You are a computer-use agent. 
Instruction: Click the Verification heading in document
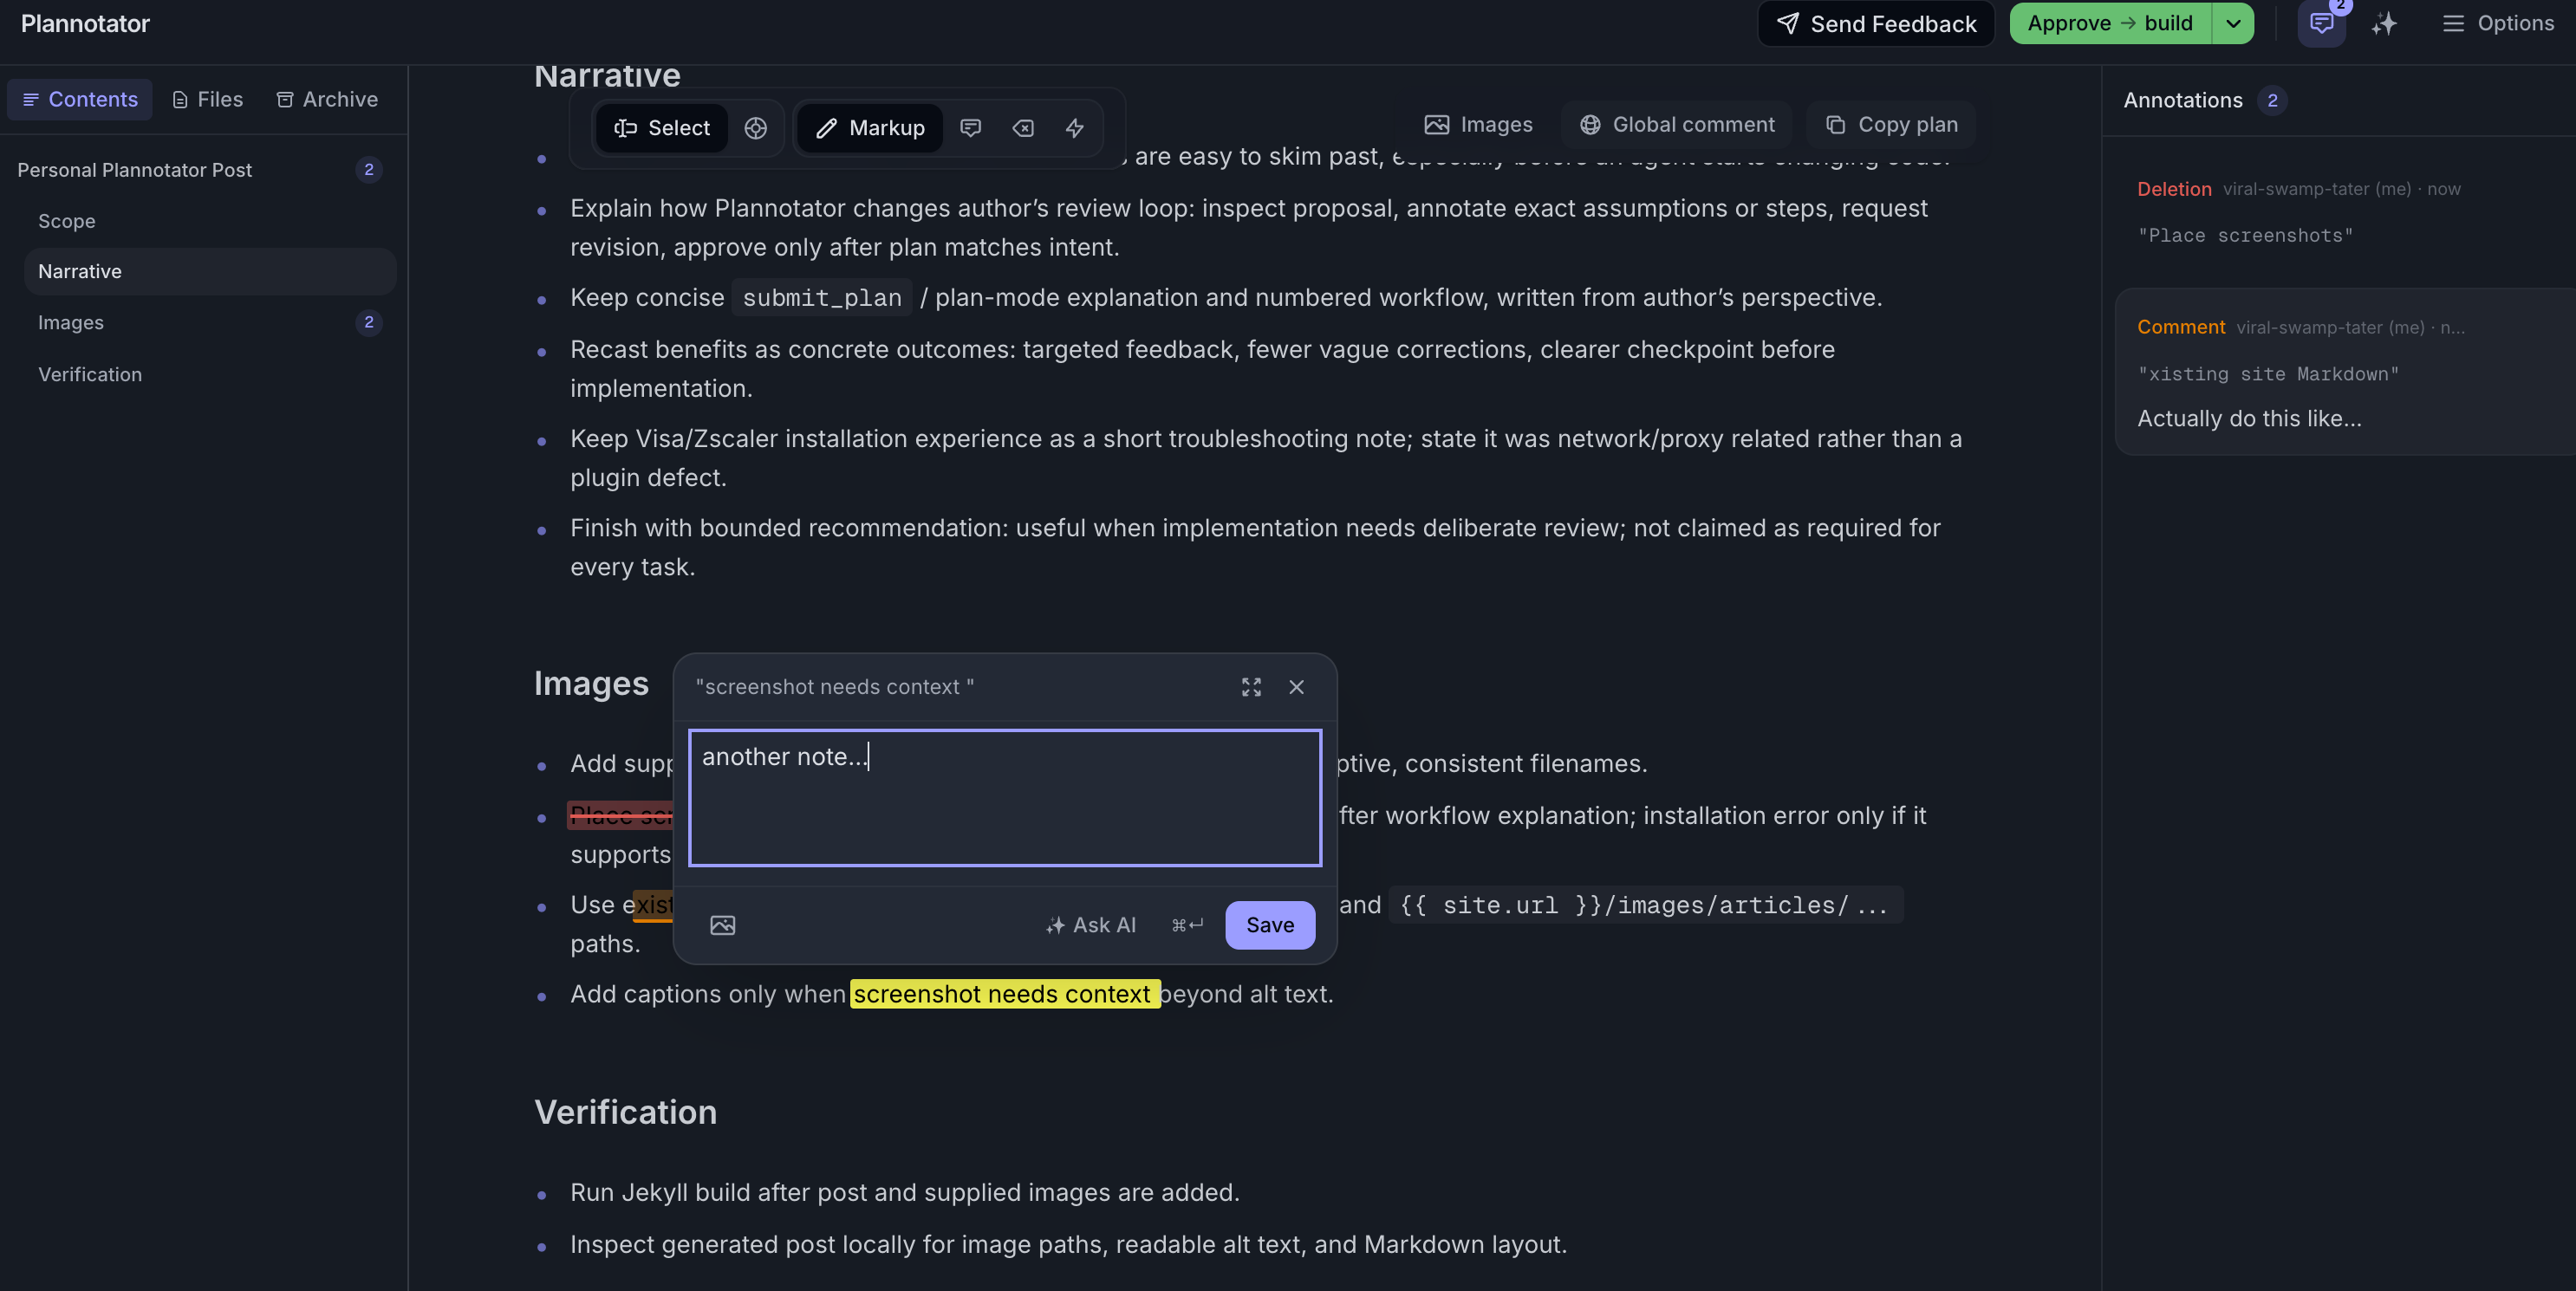[x=625, y=1113]
